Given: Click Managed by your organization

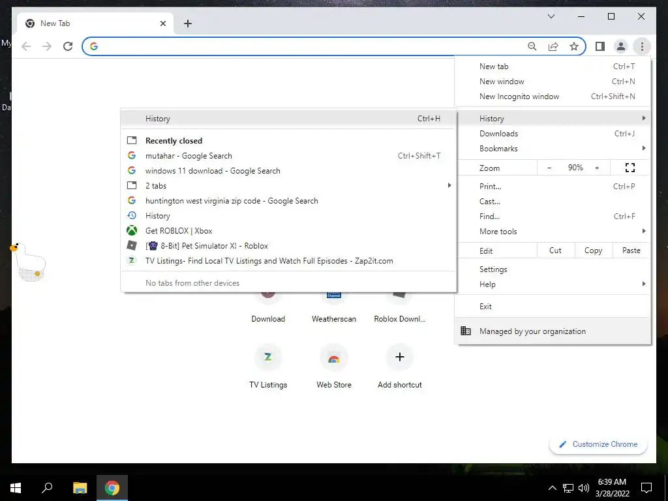Looking at the screenshot, I should (553, 331).
